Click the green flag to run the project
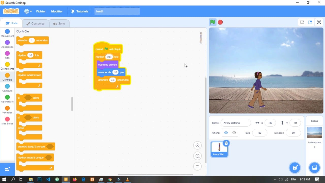 pyautogui.click(x=213, y=22)
